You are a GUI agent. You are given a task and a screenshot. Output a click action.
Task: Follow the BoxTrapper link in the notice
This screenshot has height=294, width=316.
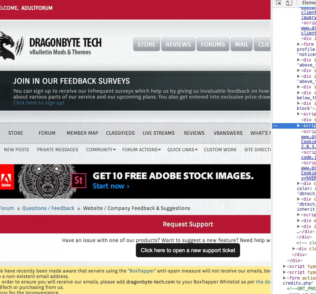tap(142, 271)
